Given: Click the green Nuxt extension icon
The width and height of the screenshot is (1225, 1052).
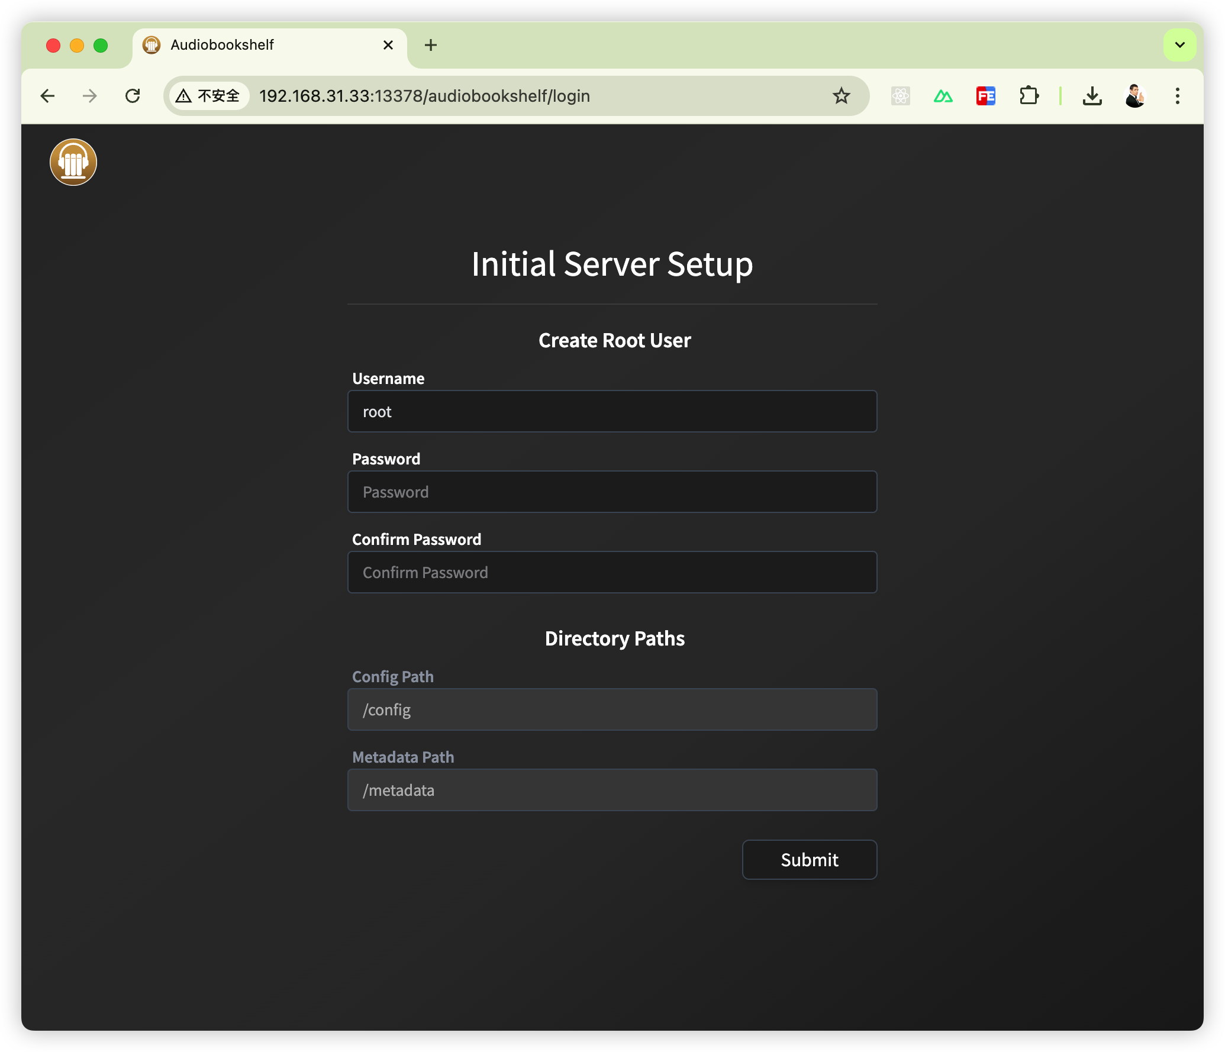Looking at the screenshot, I should [943, 96].
